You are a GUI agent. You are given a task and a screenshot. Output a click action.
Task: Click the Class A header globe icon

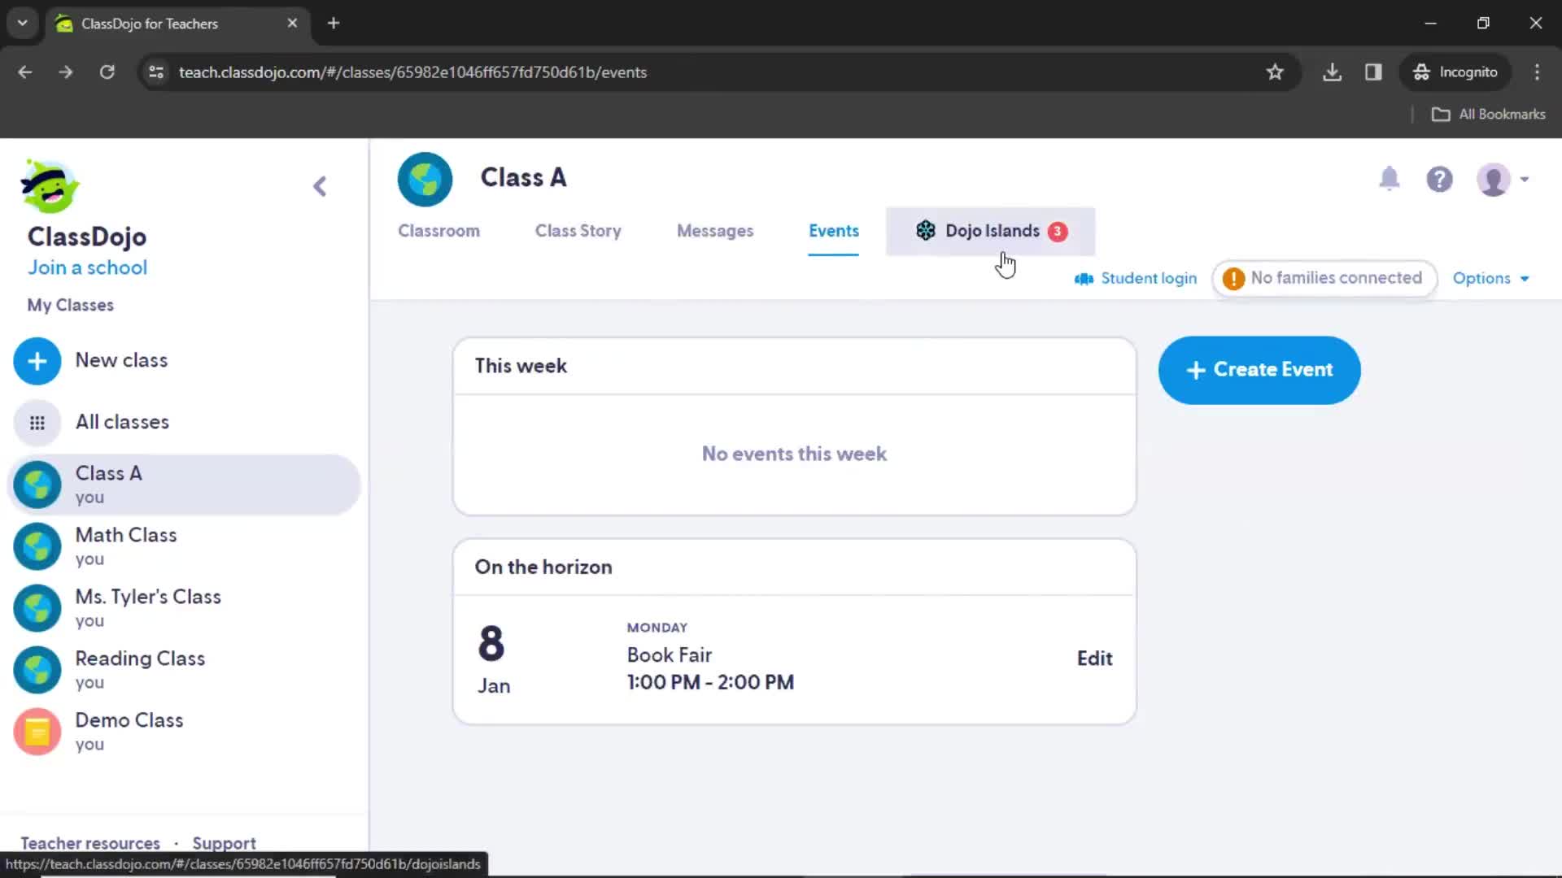coord(425,179)
